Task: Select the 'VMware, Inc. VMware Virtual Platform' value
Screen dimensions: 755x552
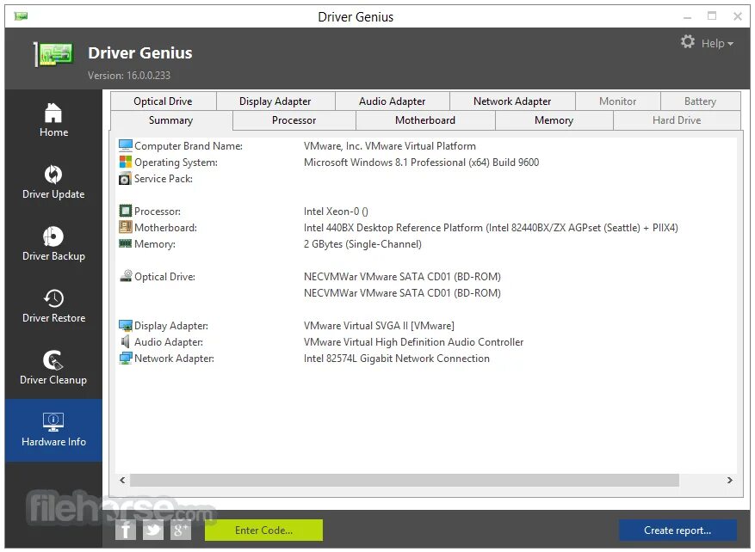Action: [x=389, y=145]
